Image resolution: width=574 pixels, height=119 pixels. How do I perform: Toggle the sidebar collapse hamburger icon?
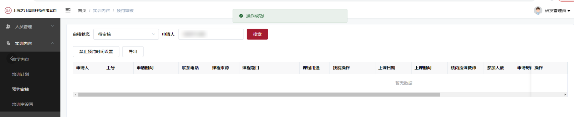click(x=68, y=10)
